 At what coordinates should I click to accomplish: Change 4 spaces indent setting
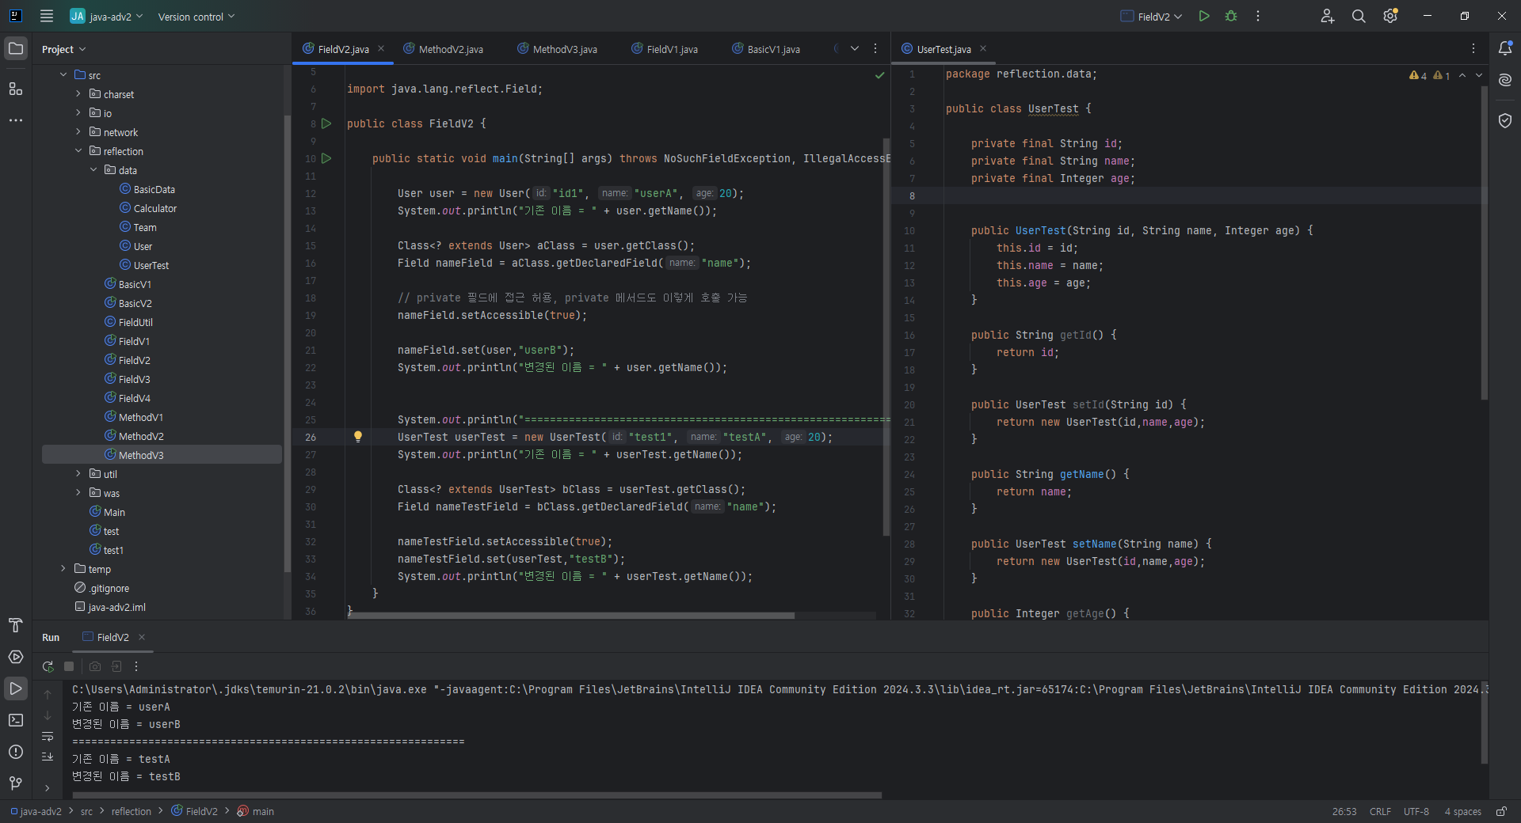tap(1462, 811)
